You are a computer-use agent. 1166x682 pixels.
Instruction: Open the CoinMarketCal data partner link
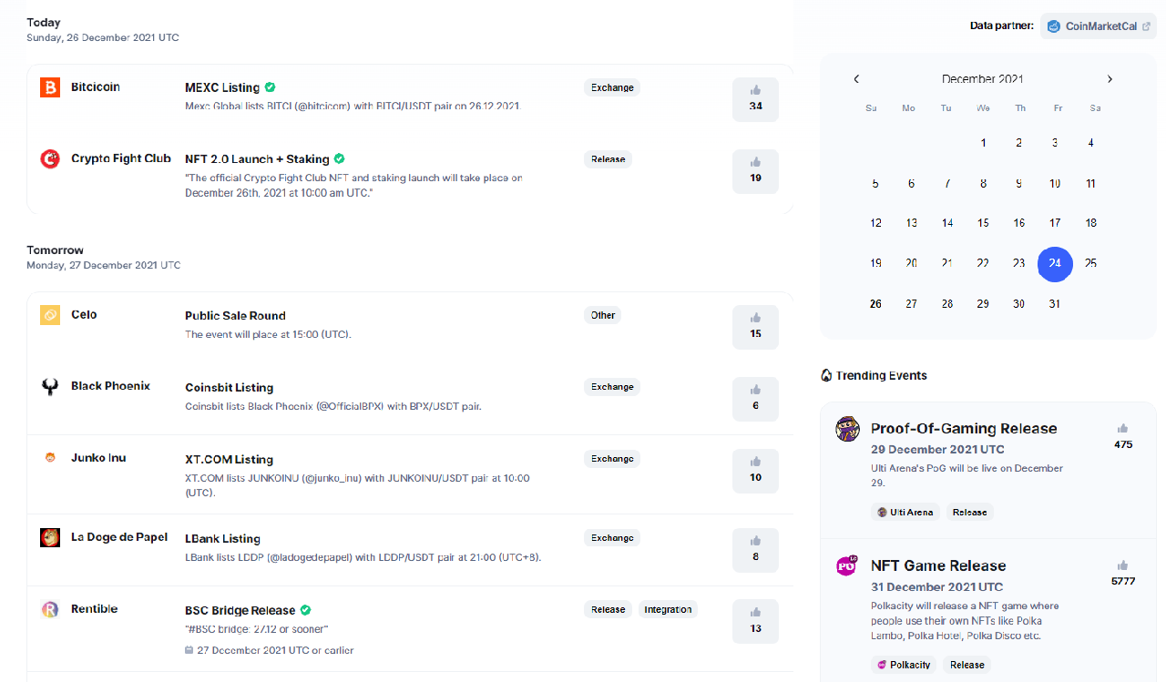(1098, 25)
